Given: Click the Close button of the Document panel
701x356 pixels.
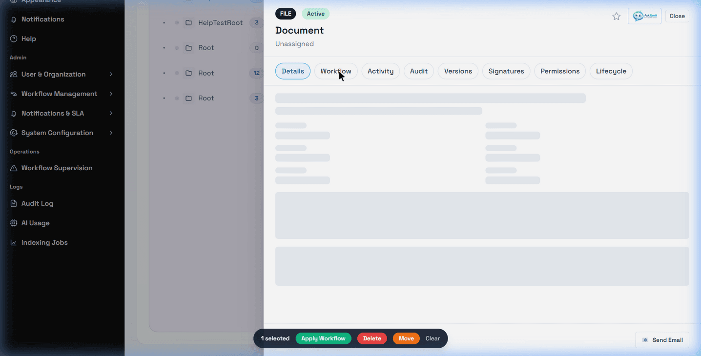Looking at the screenshot, I should (x=677, y=16).
